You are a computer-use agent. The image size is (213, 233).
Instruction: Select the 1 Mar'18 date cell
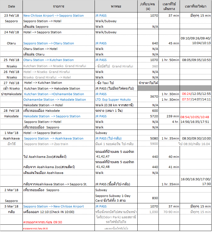(11, 133)
